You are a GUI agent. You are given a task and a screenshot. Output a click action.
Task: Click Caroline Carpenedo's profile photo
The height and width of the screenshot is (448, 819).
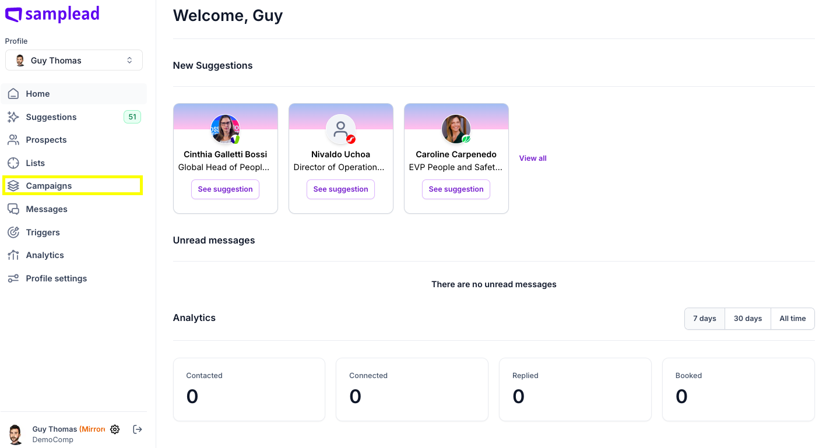coord(456,129)
